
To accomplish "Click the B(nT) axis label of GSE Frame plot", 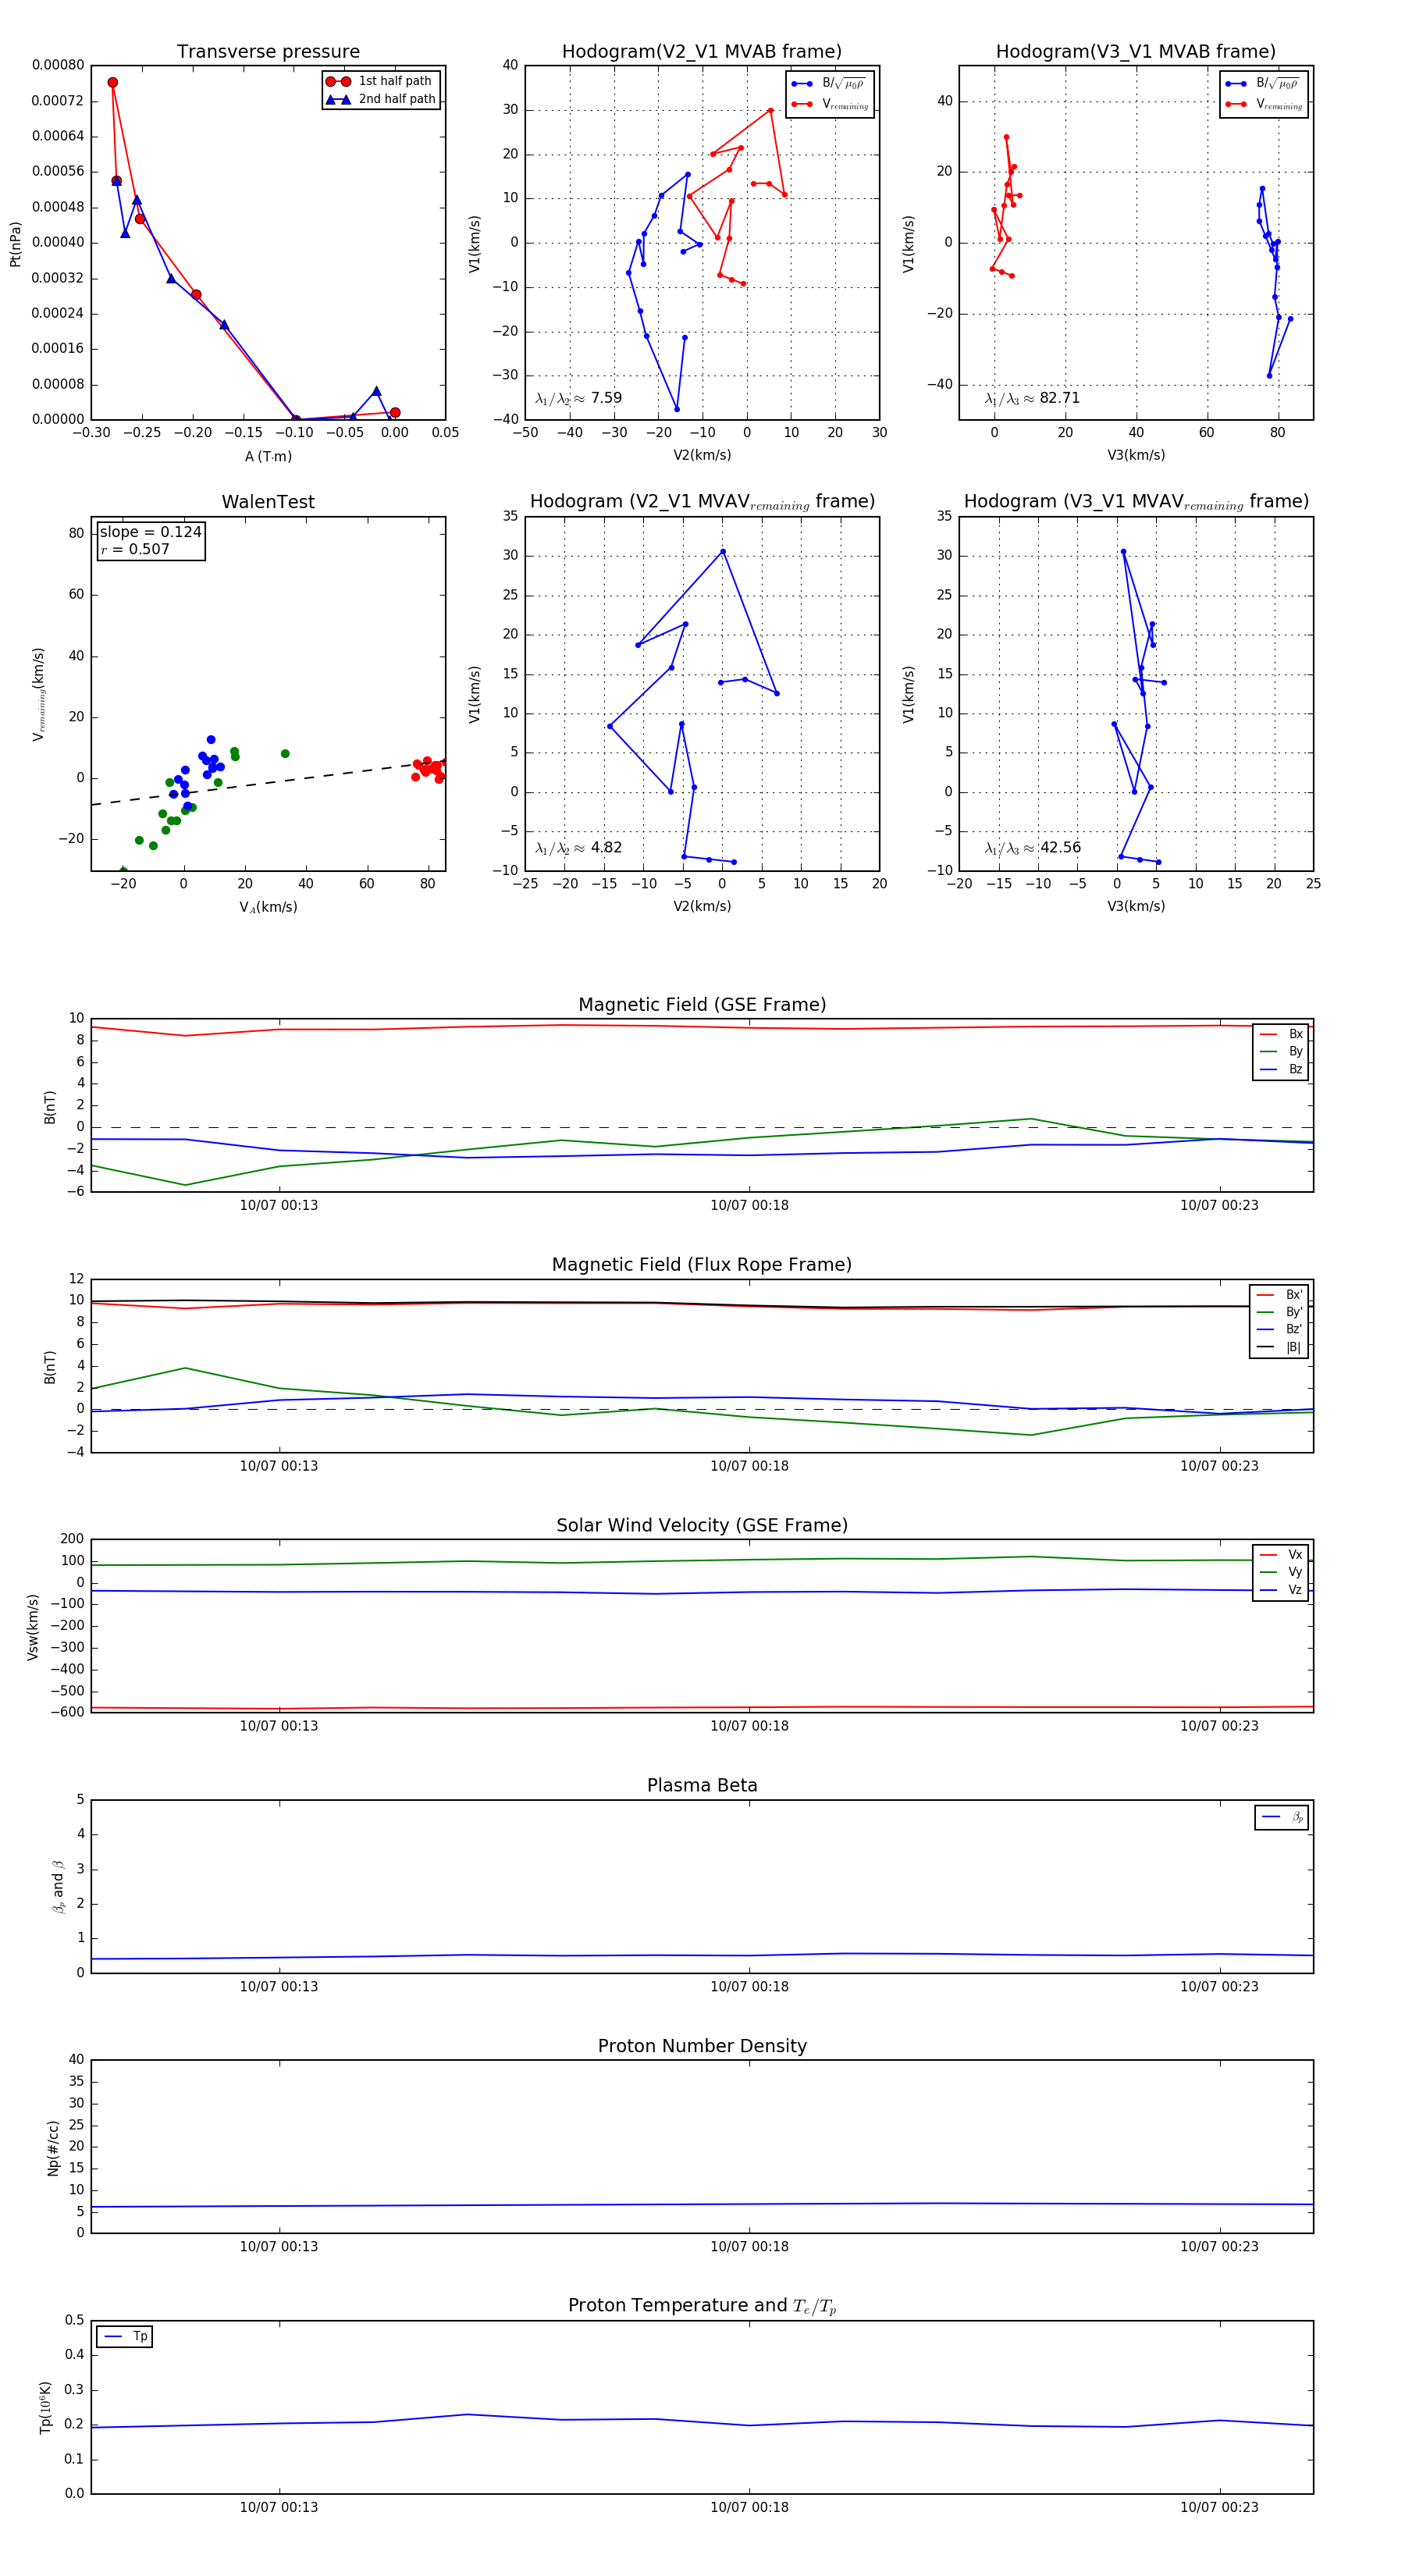I will click(x=50, y=1107).
